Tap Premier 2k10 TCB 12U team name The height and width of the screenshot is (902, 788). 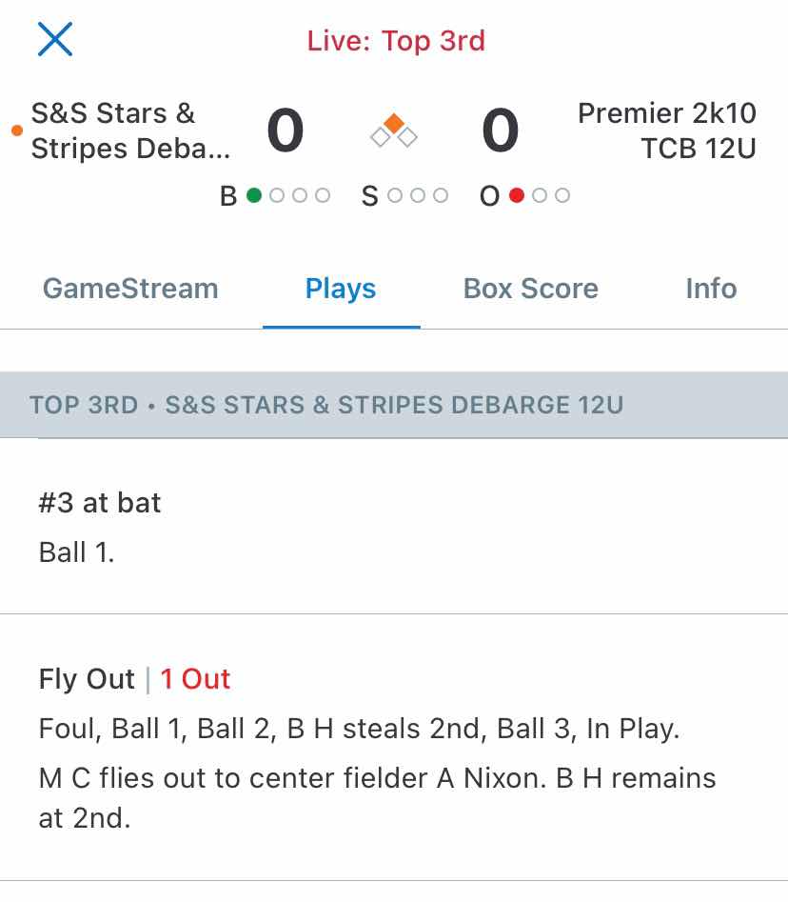[x=667, y=130]
